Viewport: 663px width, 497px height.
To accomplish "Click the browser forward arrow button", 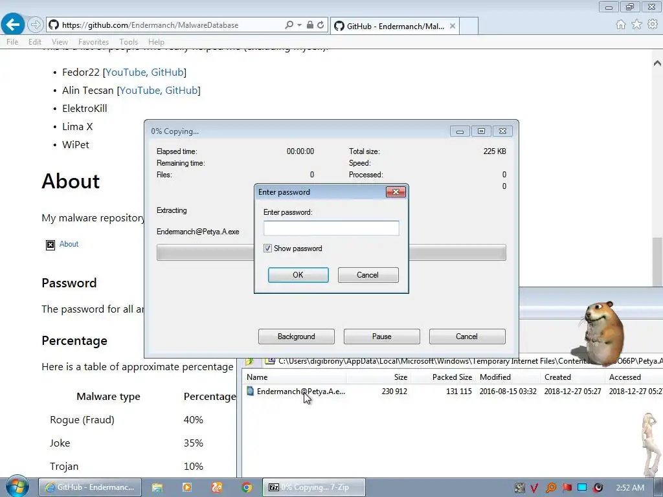I will [36, 25].
